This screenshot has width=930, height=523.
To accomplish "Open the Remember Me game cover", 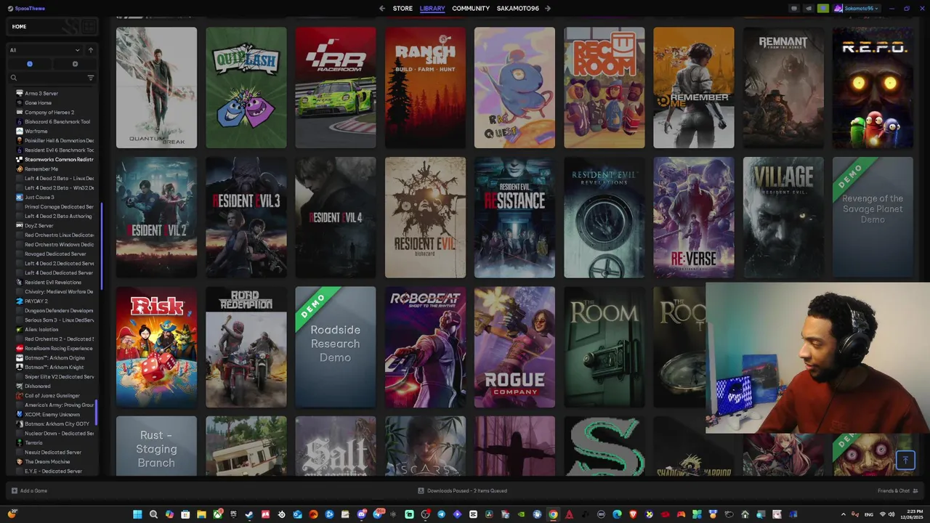I will click(694, 87).
